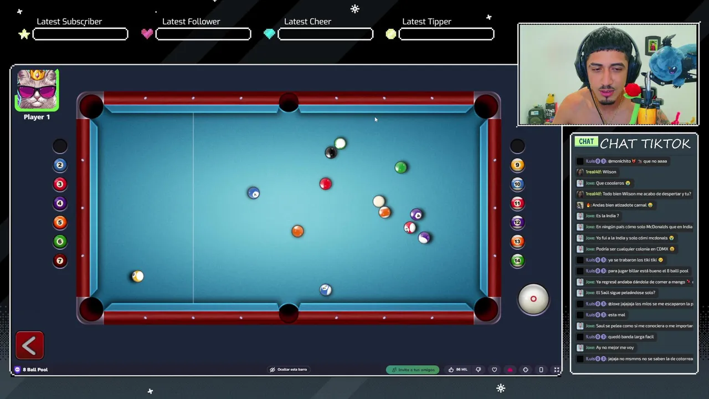Click the pink heart Follower icon
The width and height of the screenshot is (709, 399).
[147, 34]
